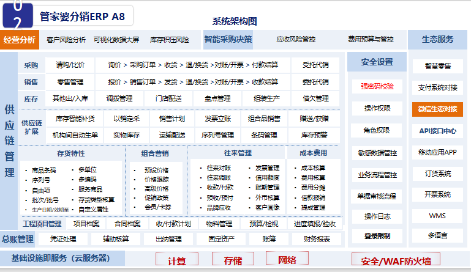Screen dimensions: 471x272
Task: Click 订货系统 box
Action: coord(438,174)
